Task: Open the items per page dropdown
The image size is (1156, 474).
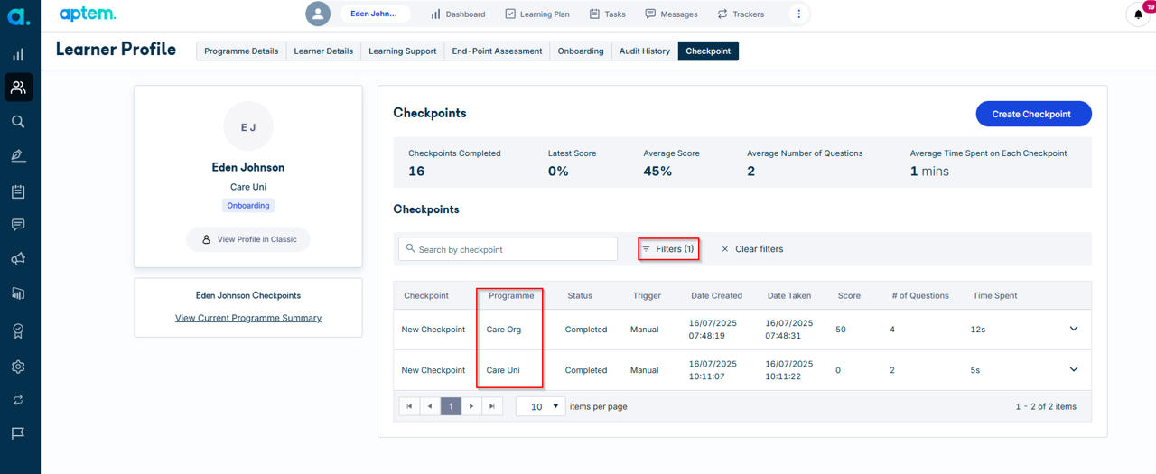Action: coord(540,406)
